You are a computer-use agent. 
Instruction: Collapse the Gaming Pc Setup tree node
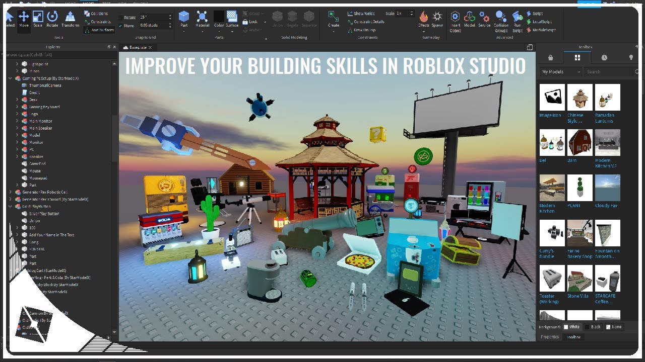(x=10, y=78)
